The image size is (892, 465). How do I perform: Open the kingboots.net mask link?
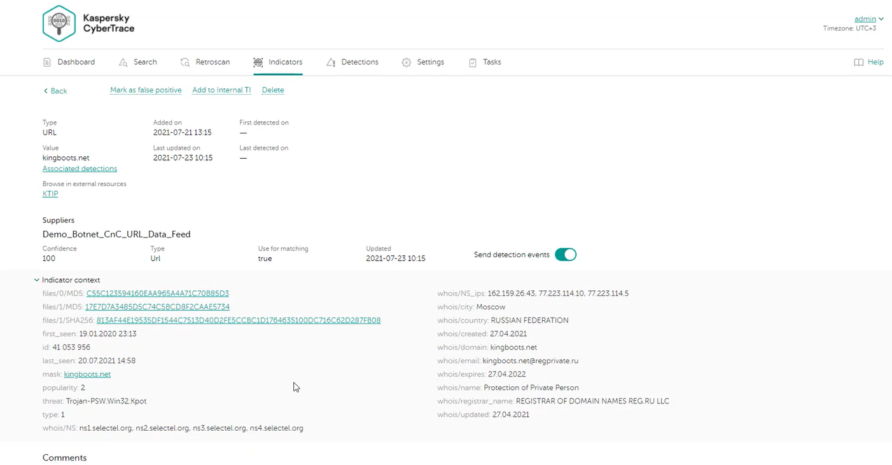(87, 374)
